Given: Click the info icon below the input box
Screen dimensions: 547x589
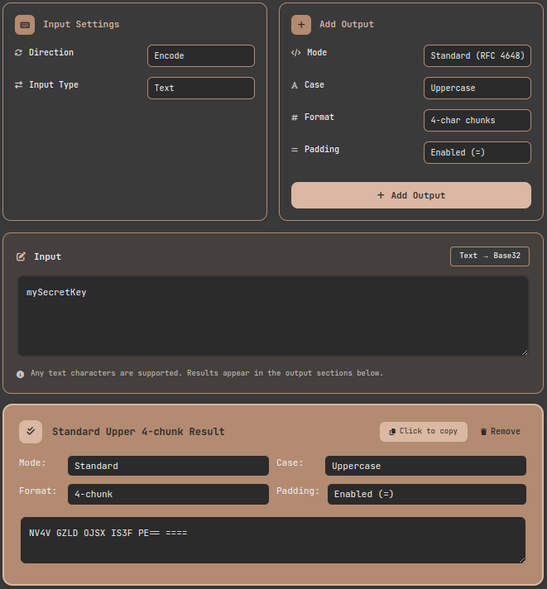Looking at the screenshot, I should point(21,374).
